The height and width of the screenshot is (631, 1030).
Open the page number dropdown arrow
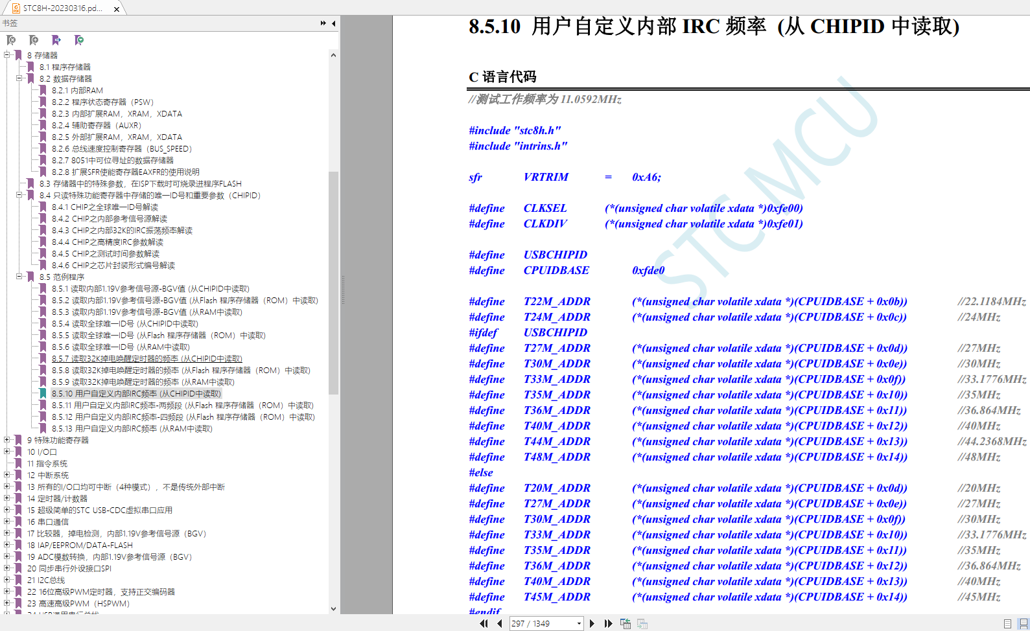click(x=579, y=623)
